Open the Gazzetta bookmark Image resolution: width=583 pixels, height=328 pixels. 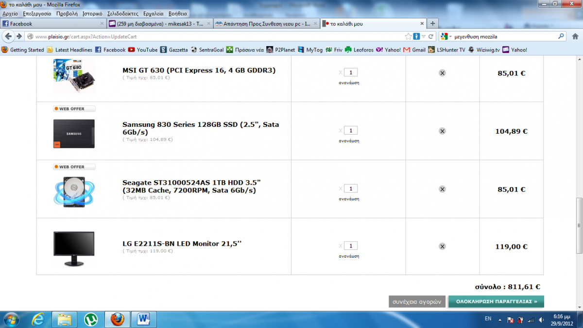[174, 50]
